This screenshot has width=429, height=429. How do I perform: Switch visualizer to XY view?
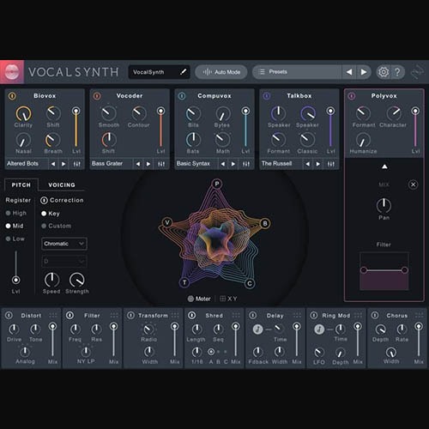[x=228, y=299]
